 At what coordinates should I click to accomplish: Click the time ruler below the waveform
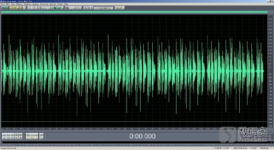point(134,129)
